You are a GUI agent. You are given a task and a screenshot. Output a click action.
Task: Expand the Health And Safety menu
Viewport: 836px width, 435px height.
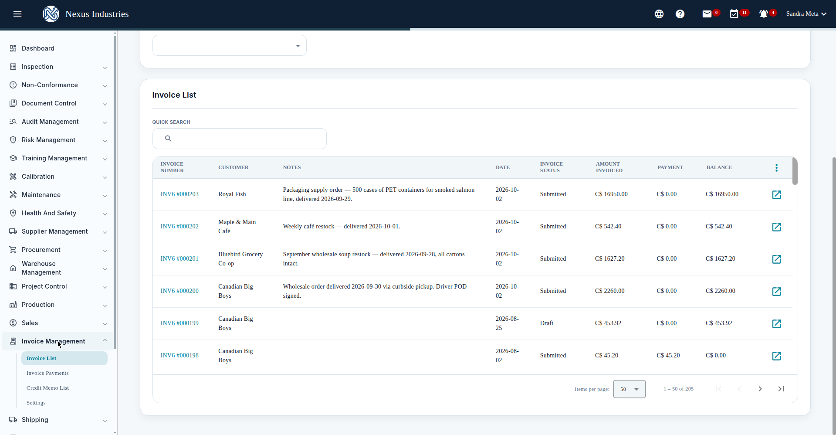coord(57,213)
